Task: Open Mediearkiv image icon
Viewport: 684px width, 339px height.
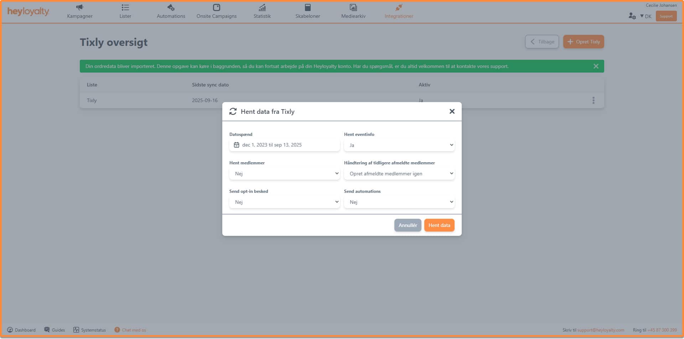Action: pyautogui.click(x=353, y=7)
